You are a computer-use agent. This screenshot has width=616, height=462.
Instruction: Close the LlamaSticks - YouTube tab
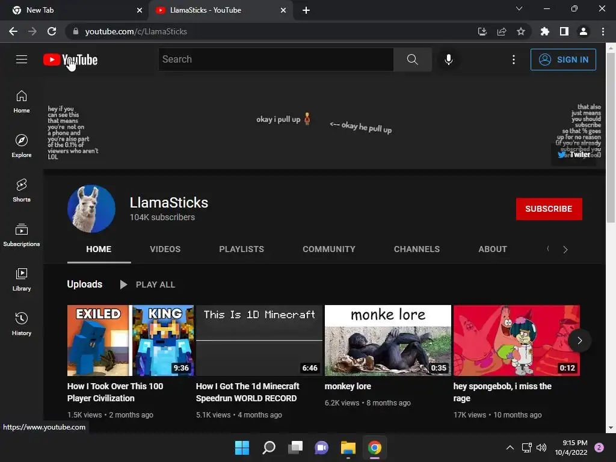283,10
